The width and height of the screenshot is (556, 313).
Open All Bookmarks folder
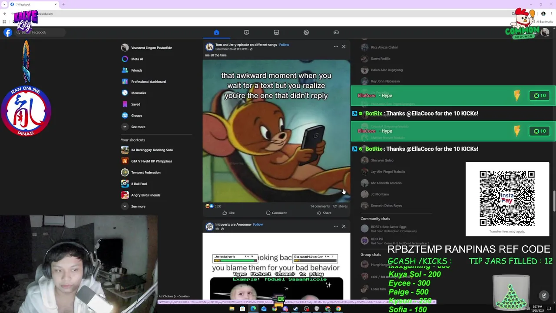(x=542, y=22)
